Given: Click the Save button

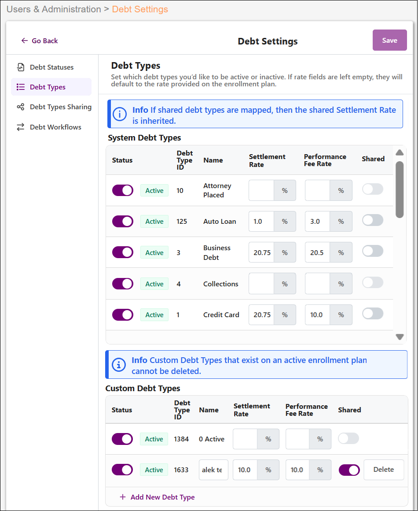Looking at the screenshot, I should tap(390, 40).
